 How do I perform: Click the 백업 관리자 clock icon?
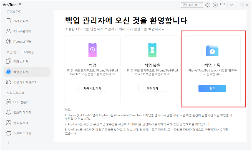click(x=8, y=72)
